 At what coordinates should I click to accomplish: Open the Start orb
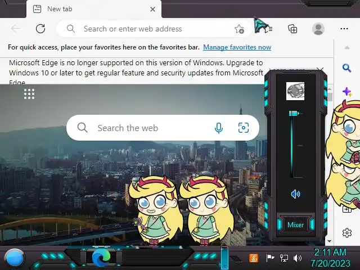[x=15, y=258]
